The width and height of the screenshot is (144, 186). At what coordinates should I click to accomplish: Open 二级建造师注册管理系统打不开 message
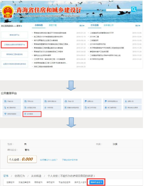pos(102,33)
